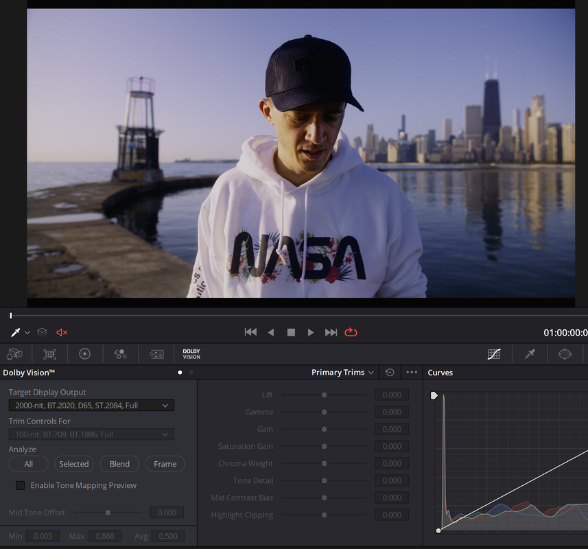Click the Analyze Frame button
Image resolution: width=588 pixels, height=549 pixels.
(165, 464)
